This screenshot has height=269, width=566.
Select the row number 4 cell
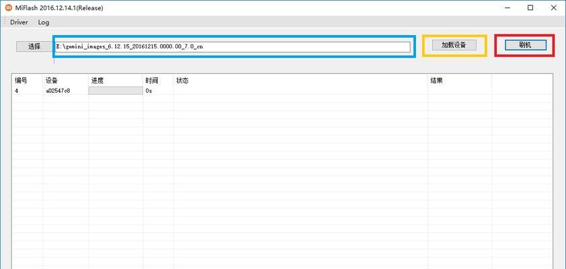pos(17,91)
